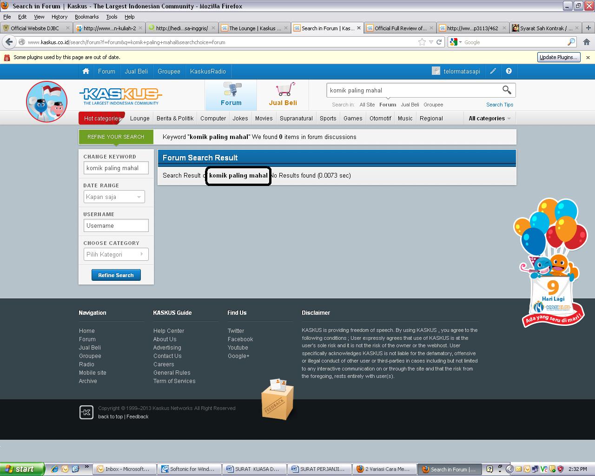
Task: Click the General Rules footer link
Action: pos(172,372)
